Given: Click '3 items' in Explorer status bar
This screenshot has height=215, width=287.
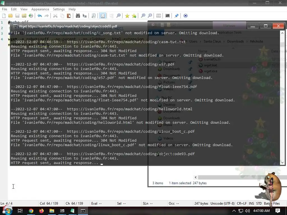Looking at the screenshot, I should coord(158,183).
